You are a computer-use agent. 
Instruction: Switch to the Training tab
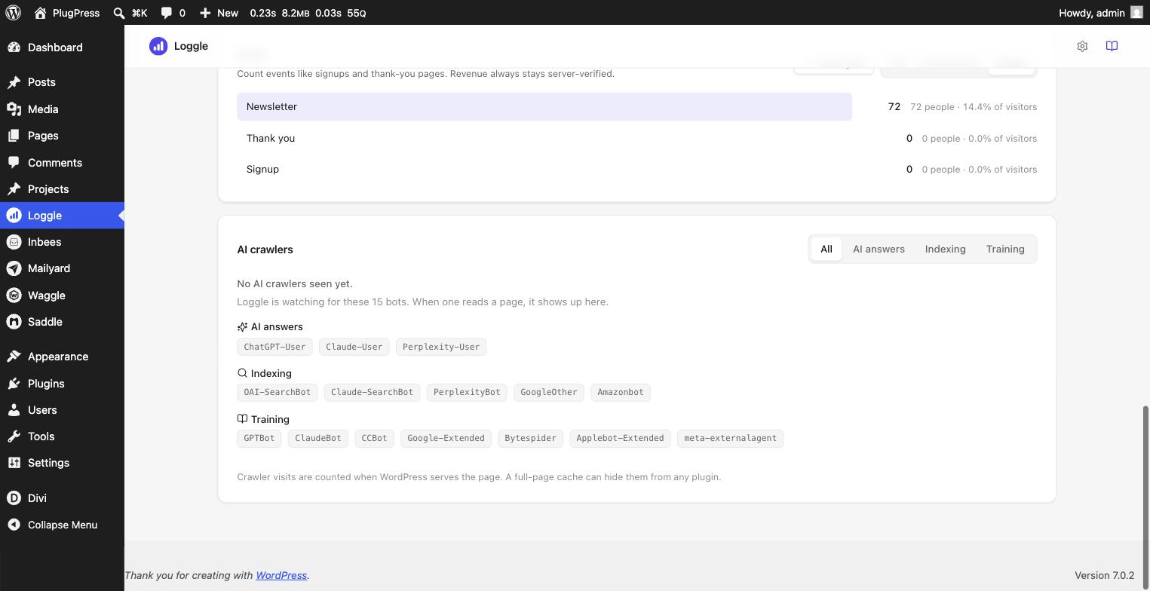1005,249
